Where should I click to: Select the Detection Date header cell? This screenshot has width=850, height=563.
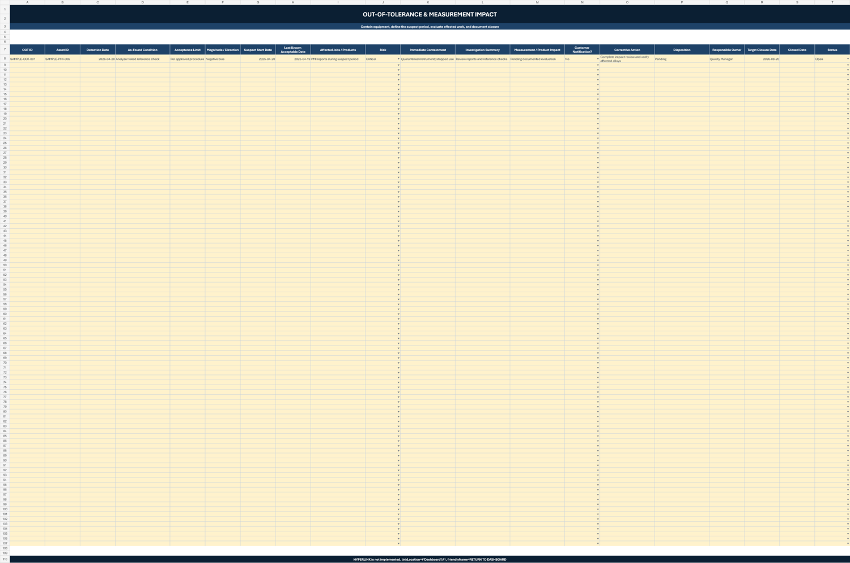click(x=97, y=50)
